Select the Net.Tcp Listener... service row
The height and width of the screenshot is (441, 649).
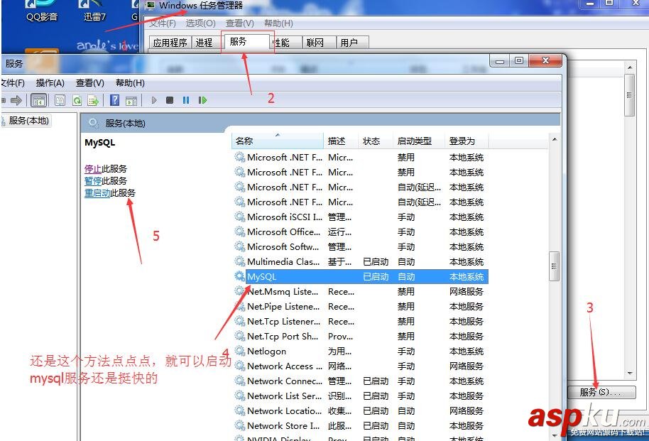pyautogui.click(x=361, y=321)
